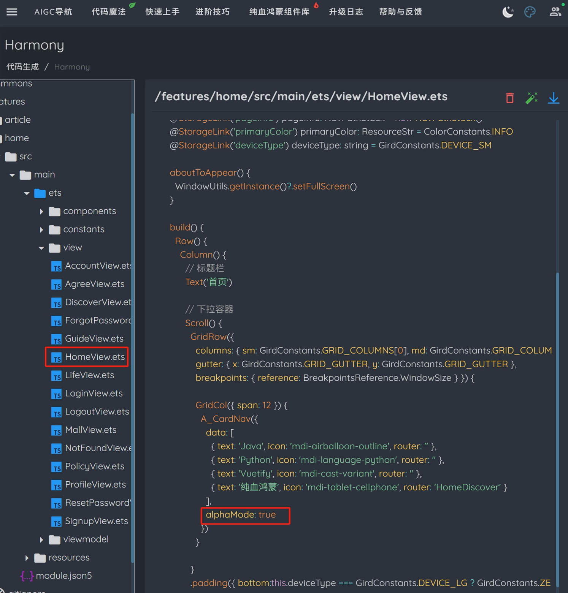Collapse the main folder arrow
Screen dimensions: 568x593
click(12, 175)
